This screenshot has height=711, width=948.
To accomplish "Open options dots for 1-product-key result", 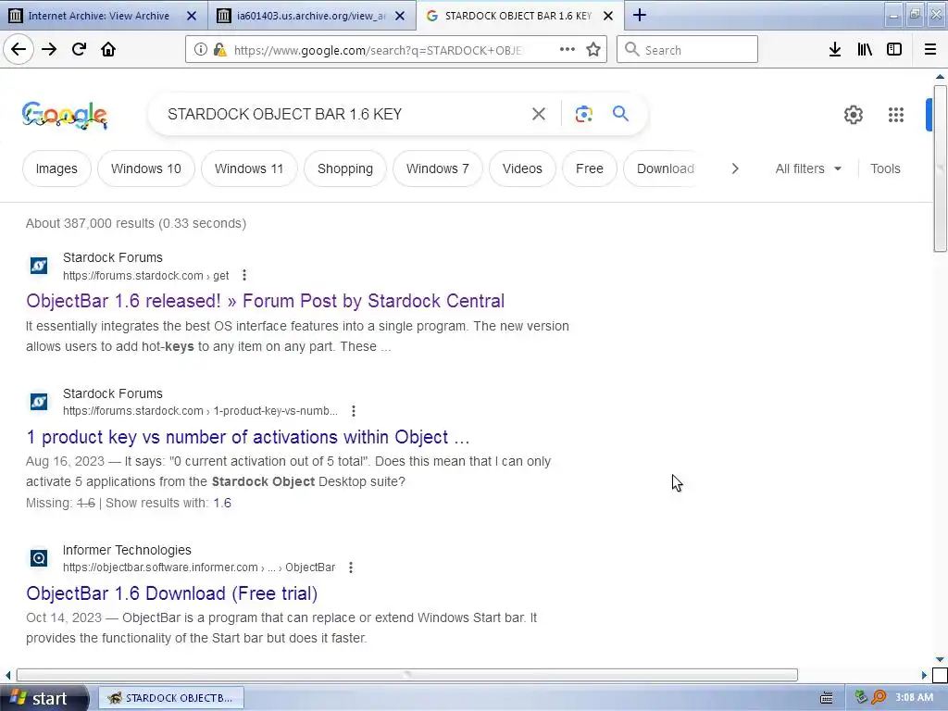I will pyautogui.click(x=354, y=411).
